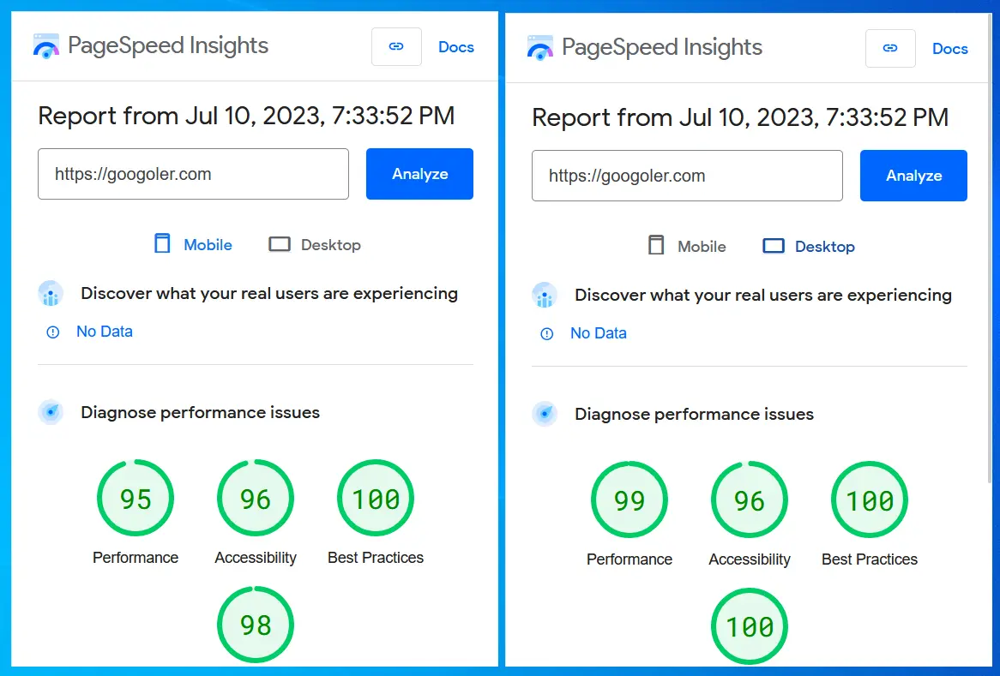Click the share link icon on right report
The width and height of the screenshot is (1000, 676).
pos(890,48)
